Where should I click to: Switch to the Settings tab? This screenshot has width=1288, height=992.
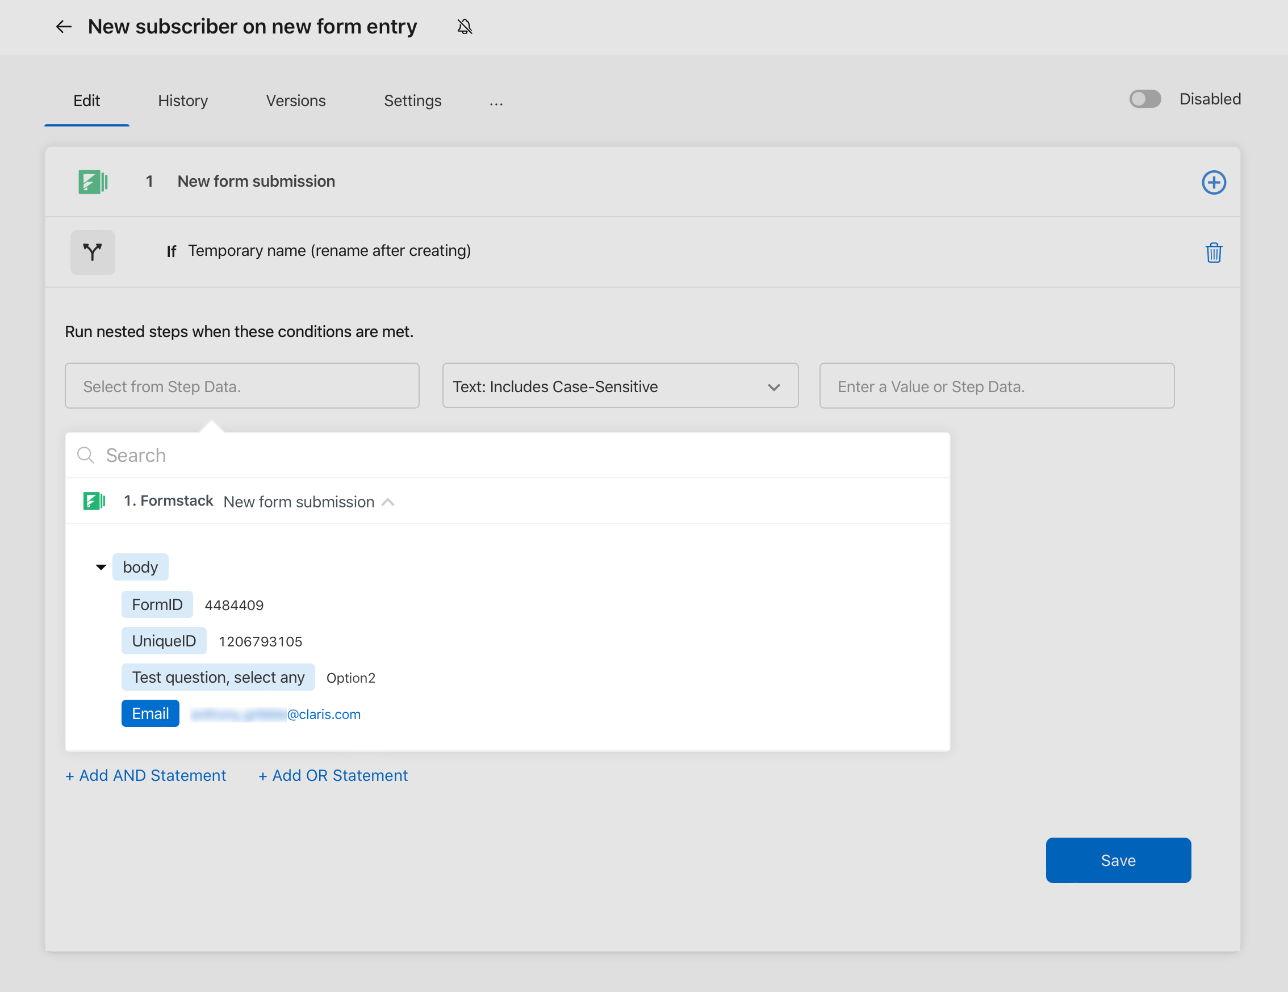pos(413,100)
